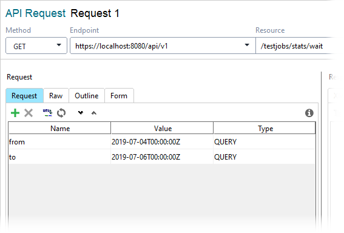The width and height of the screenshot is (344, 233).
Task: Extract parameters from the URL icon
Action: (x=47, y=113)
